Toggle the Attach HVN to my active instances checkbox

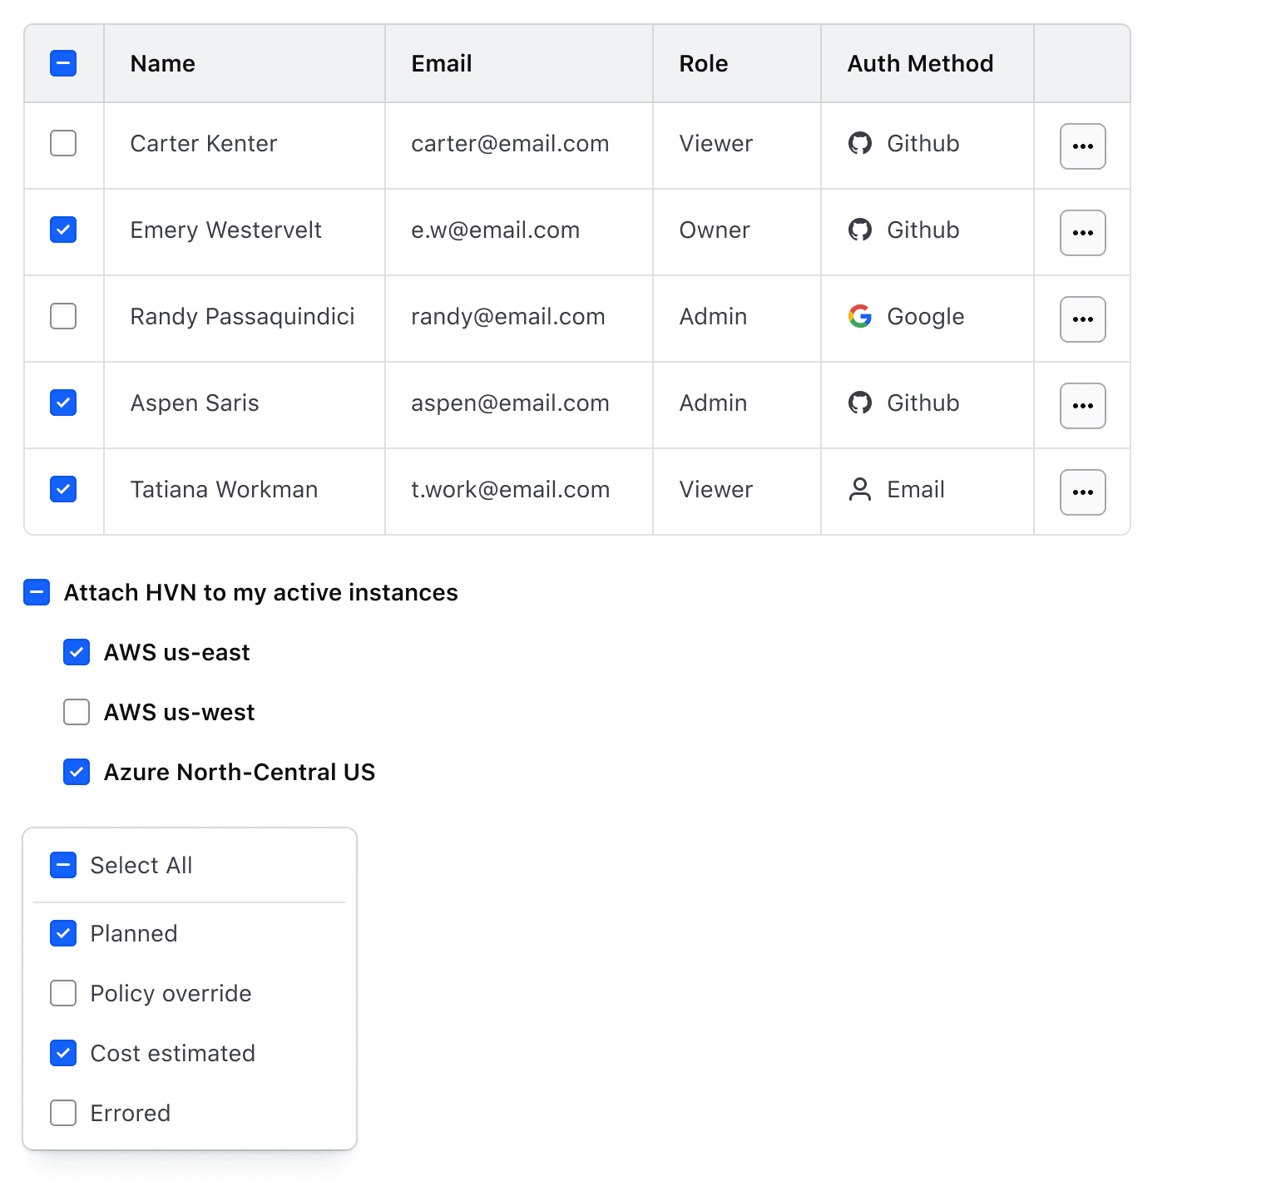pos(37,592)
